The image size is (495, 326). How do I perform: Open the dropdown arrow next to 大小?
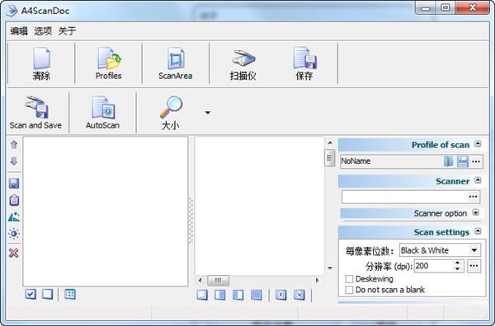click(x=208, y=113)
